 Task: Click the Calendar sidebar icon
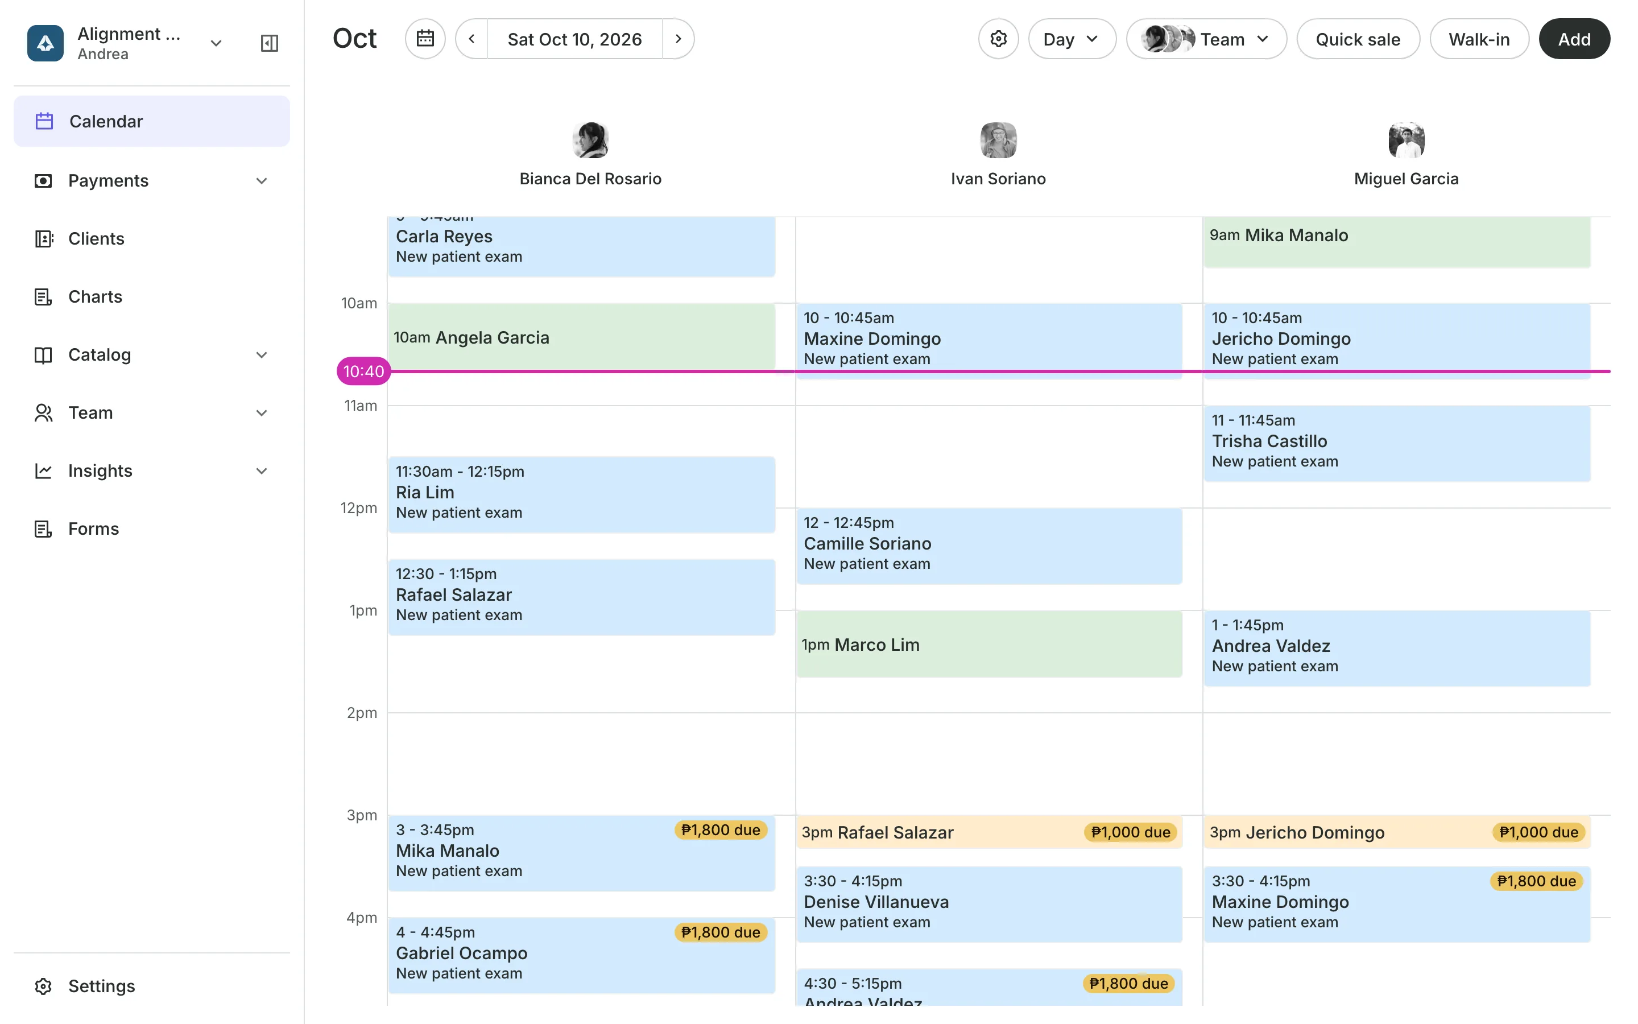click(x=45, y=121)
